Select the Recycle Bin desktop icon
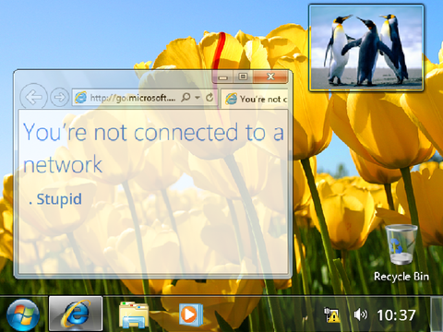This screenshot has height=332, width=443. point(401,253)
